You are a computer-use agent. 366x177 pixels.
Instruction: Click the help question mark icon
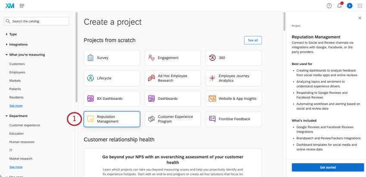click(329, 6)
